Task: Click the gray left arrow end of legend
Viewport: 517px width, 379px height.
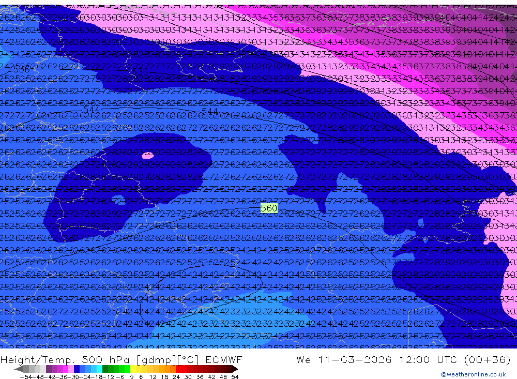Action: [19, 369]
